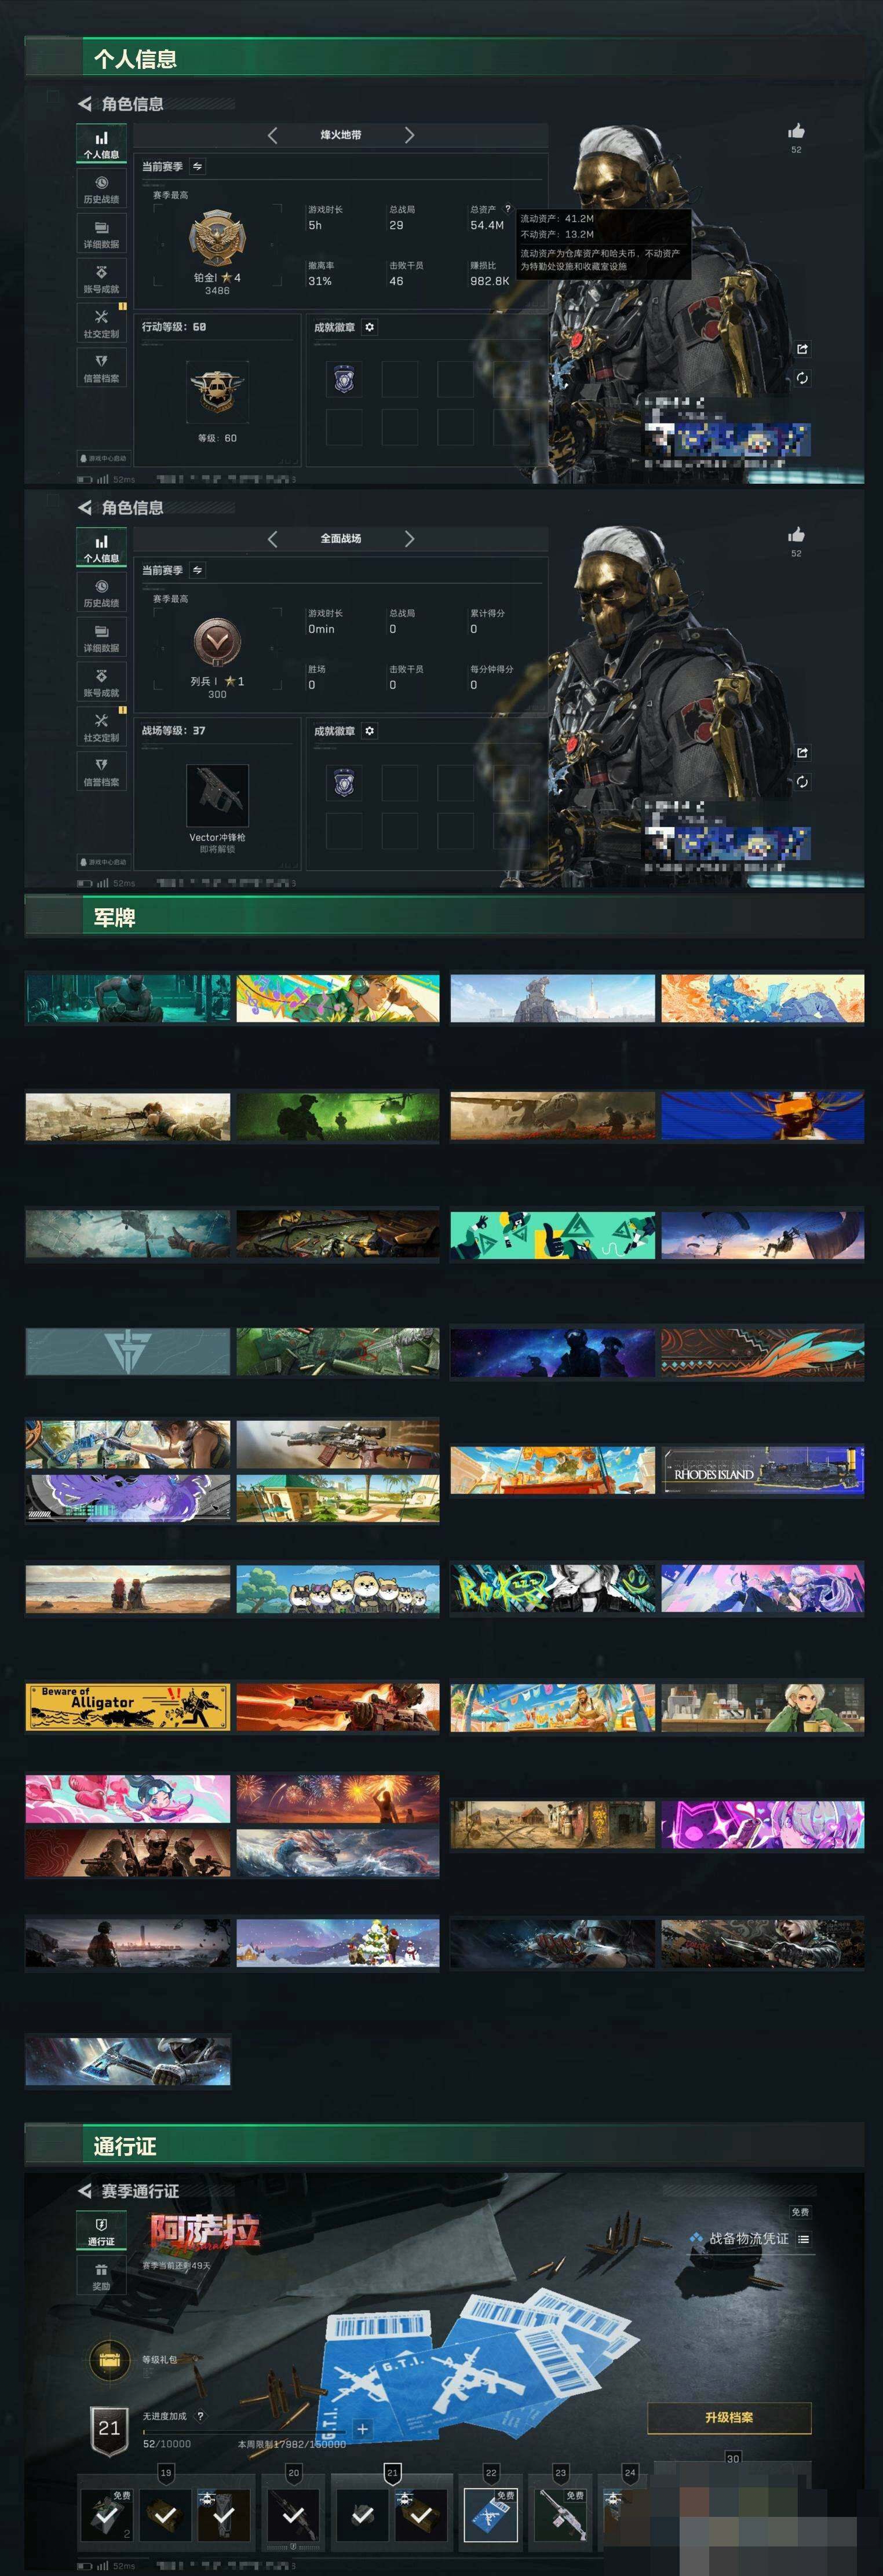Select the achievement badge in 全面战场 panel
Viewport: 883px width, 2576px height.
(x=344, y=783)
